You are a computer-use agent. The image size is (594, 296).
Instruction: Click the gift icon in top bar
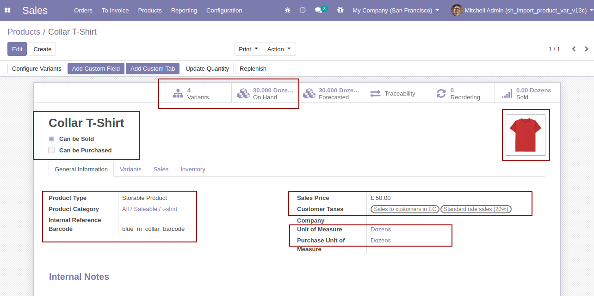pos(340,10)
